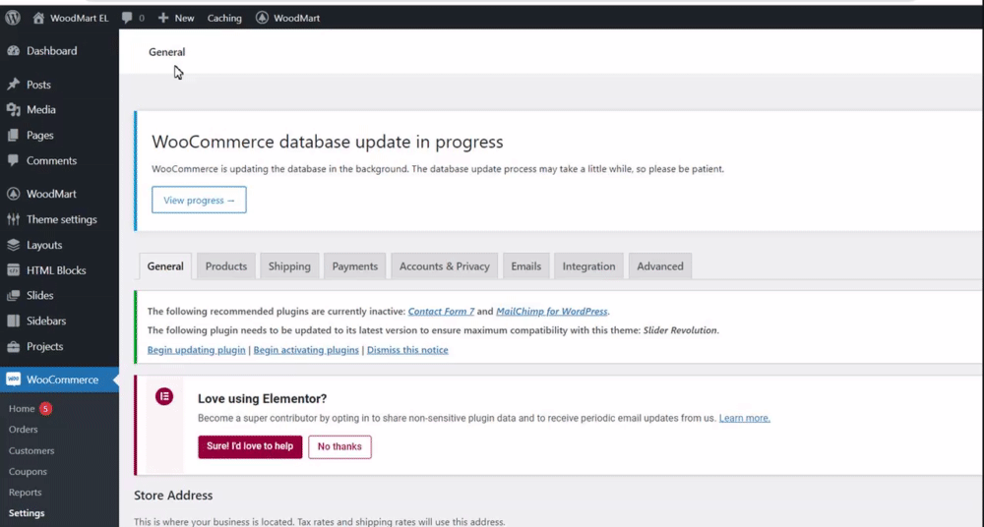Open comments bubble icon in admin bar
Screen dimensions: 984x527
(127, 18)
